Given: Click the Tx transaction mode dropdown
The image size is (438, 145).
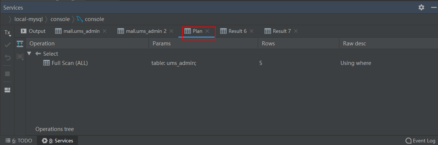Looking at the screenshot, I should click(x=7, y=32).
